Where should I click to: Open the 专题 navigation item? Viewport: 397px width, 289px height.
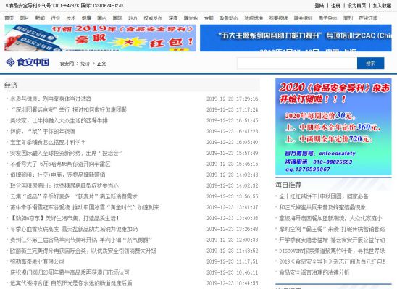(209, 18)
